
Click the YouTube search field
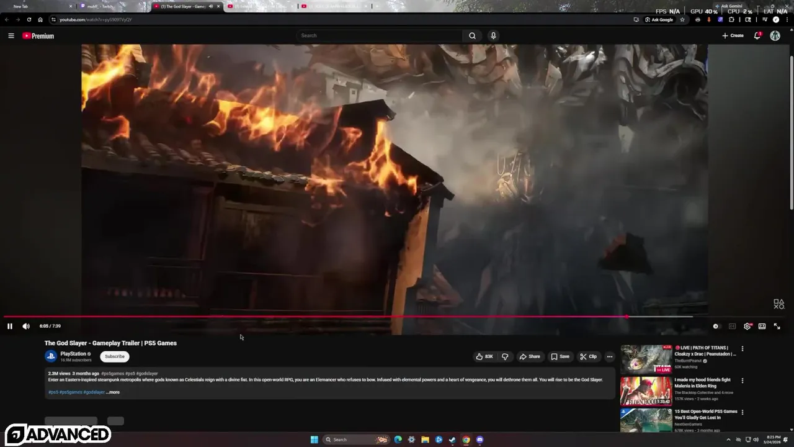tap(380, 35)
